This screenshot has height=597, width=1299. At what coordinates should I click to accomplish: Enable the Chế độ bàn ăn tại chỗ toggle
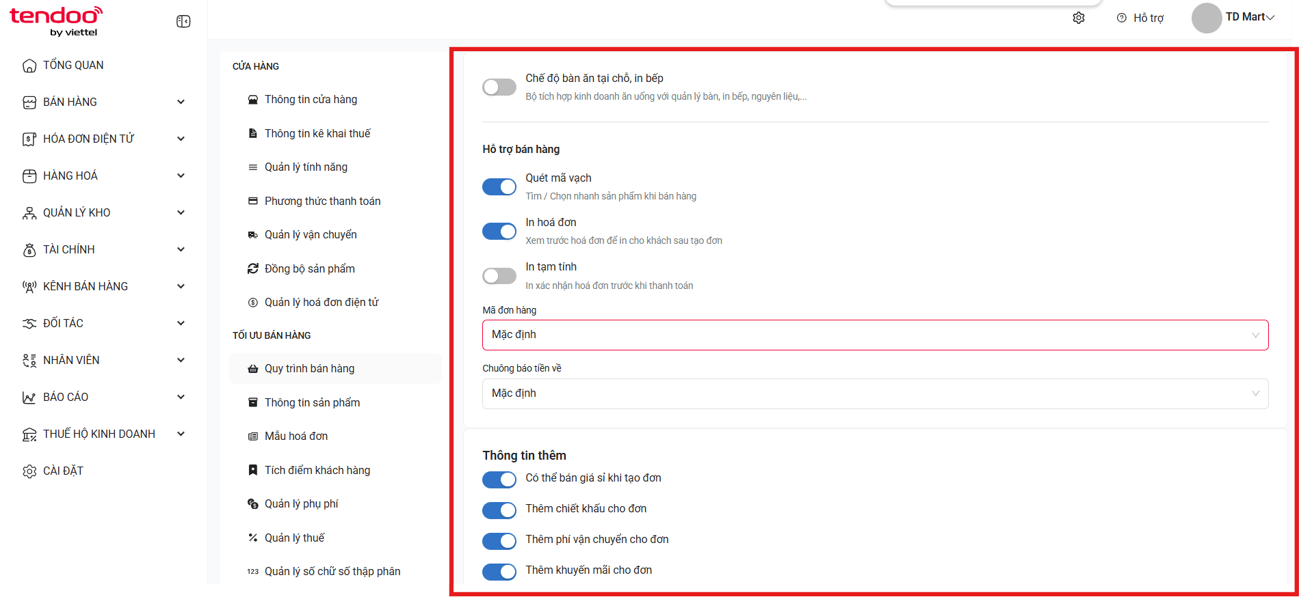[x=499, y=87]
